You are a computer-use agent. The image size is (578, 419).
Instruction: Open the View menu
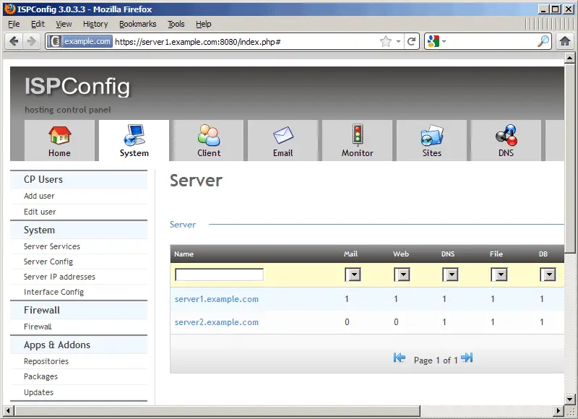[x=64, y=24]
